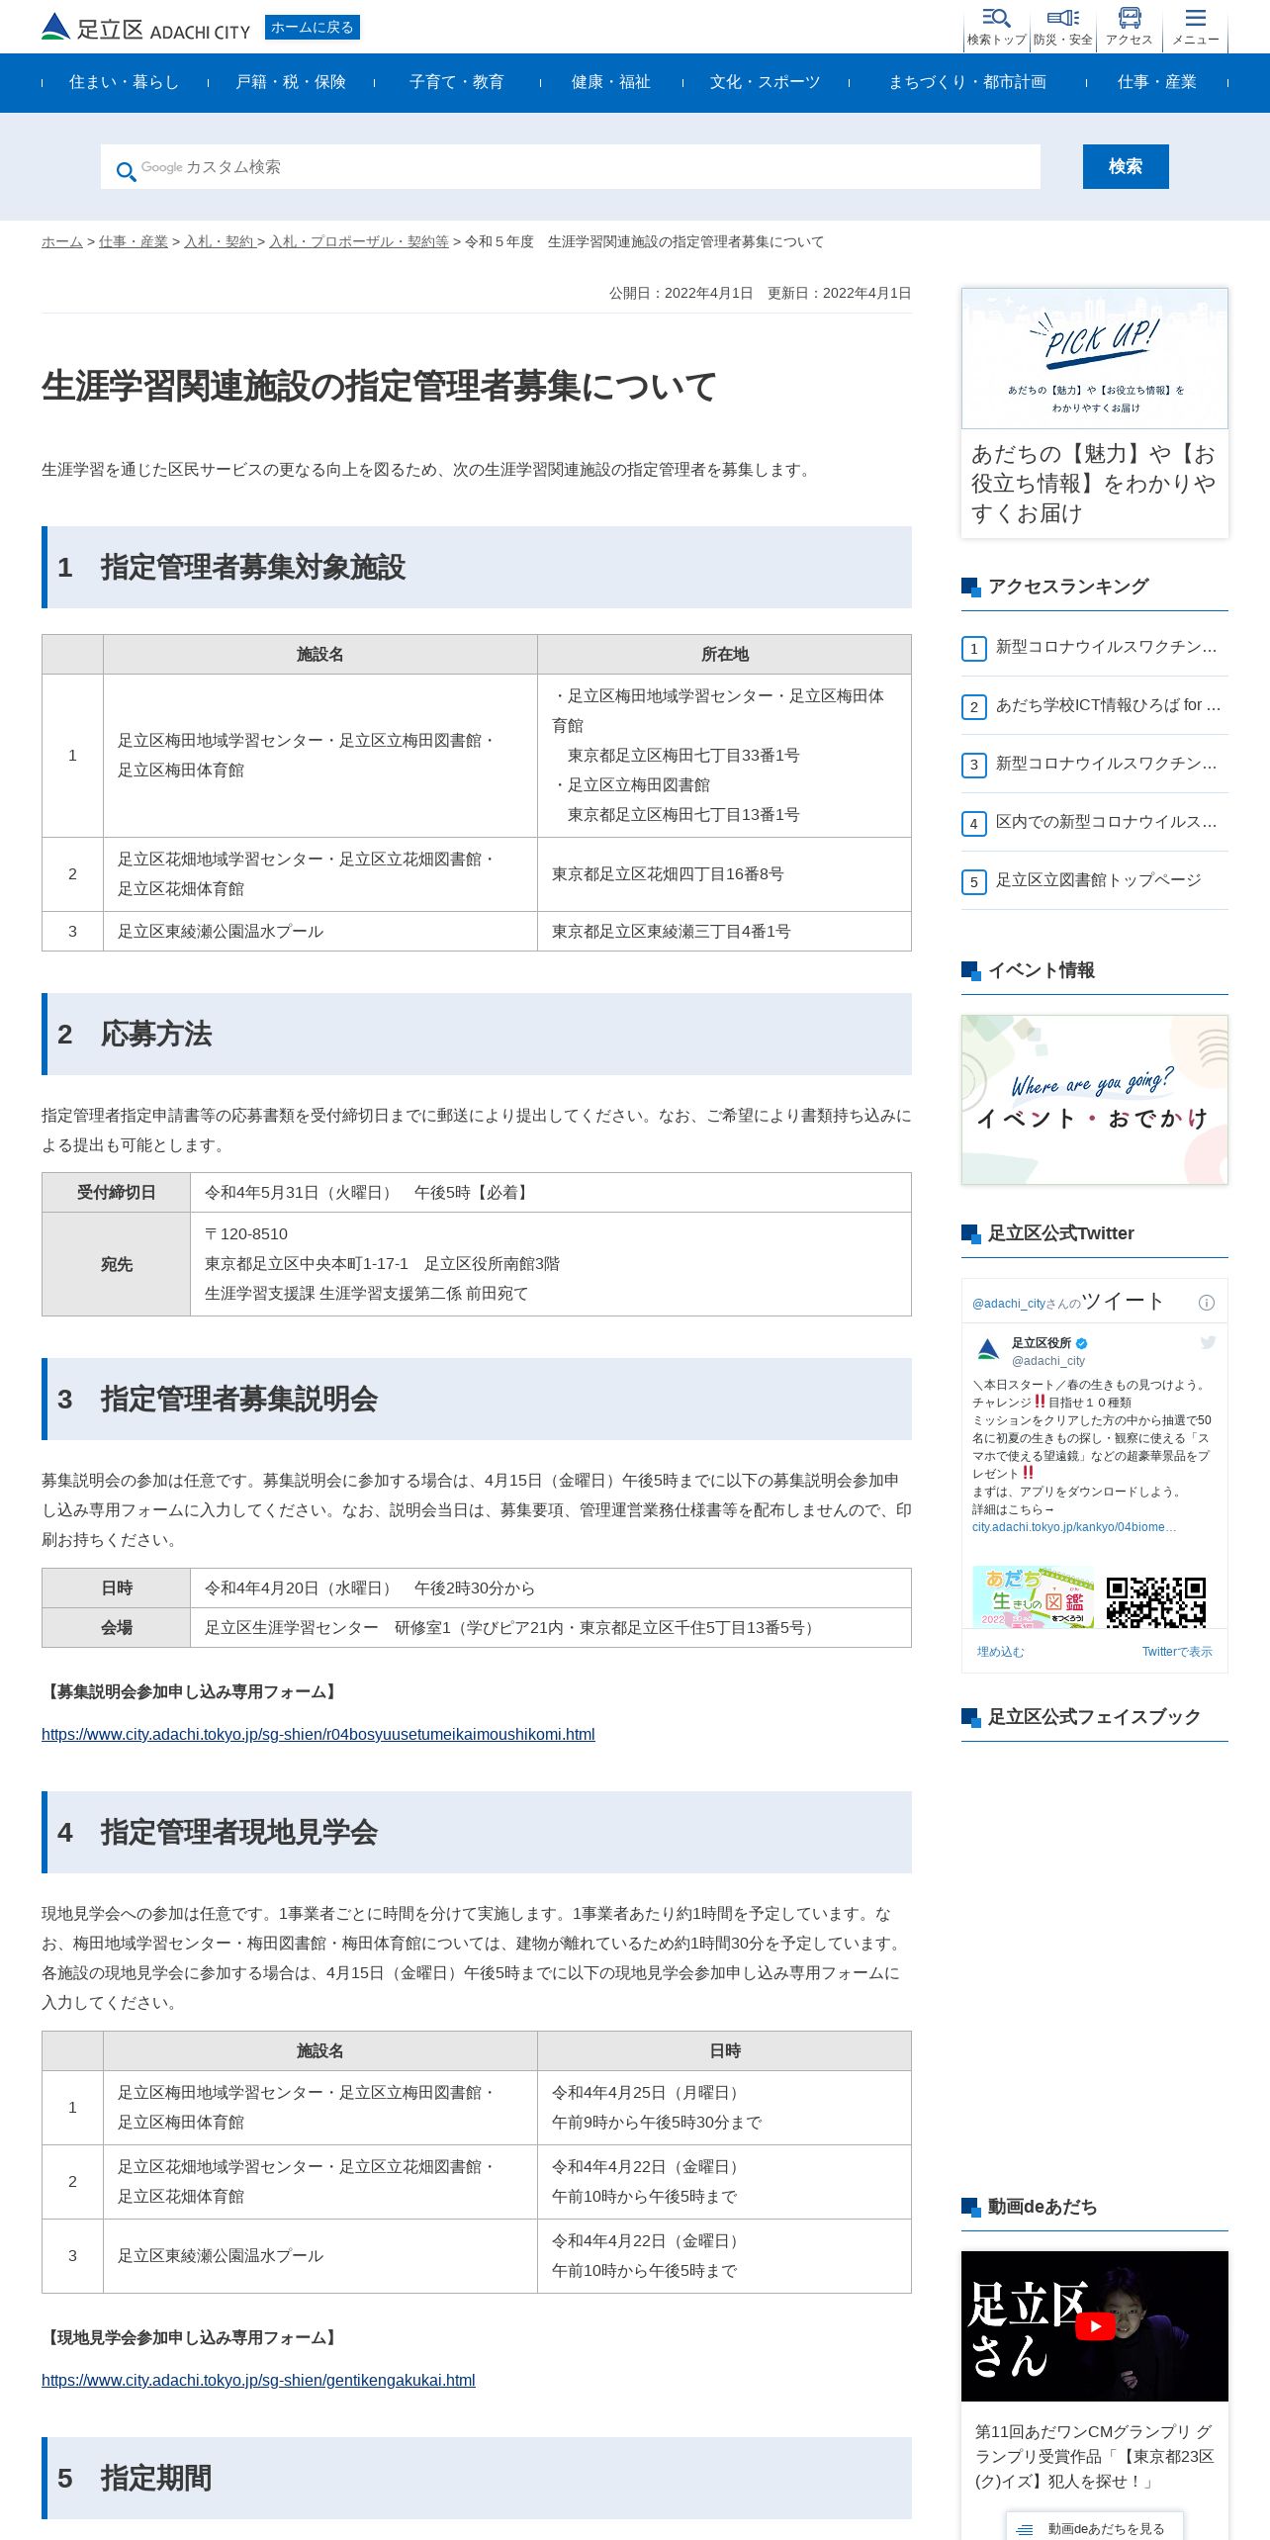Click 足立区公式フェイスブック heading
Screen dimensions: 1270x2540
click(1094, 1717)
